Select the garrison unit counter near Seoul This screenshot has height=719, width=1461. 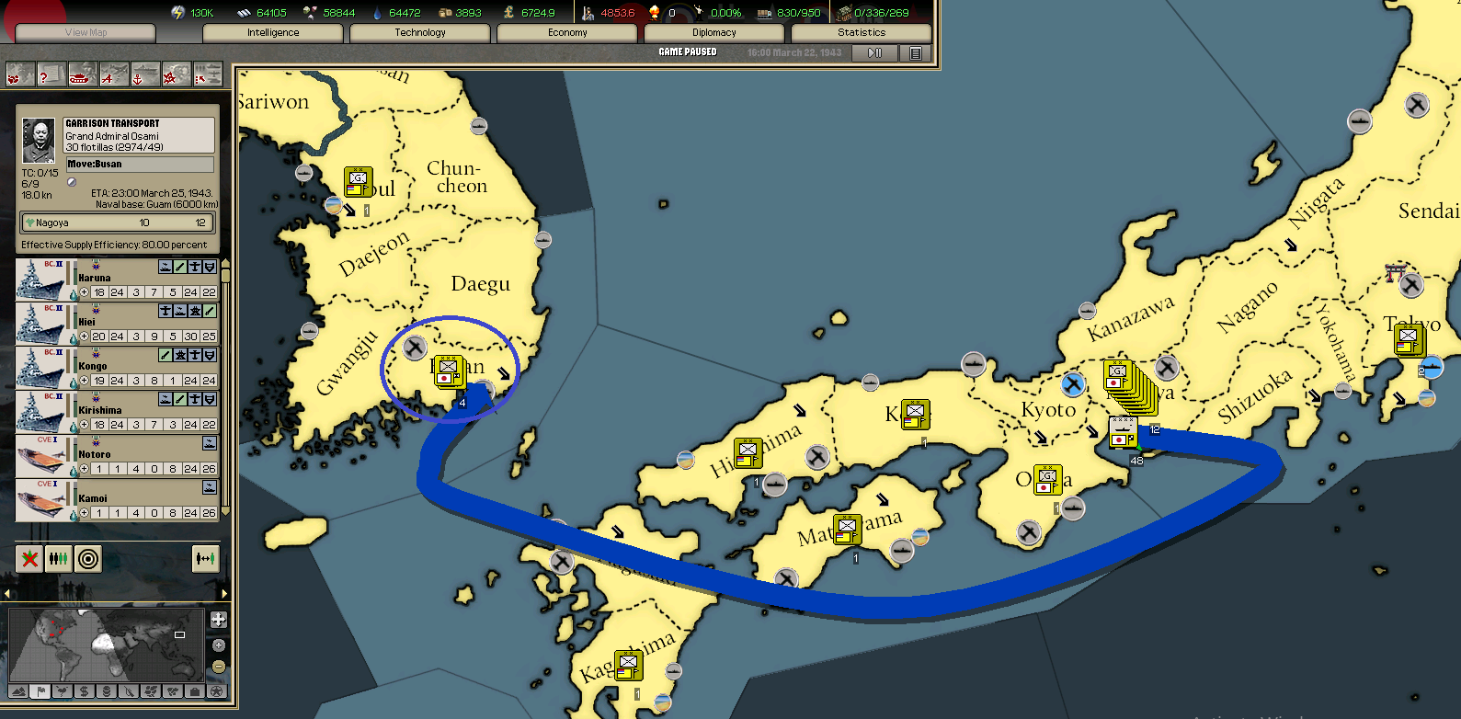coord(358,181)
